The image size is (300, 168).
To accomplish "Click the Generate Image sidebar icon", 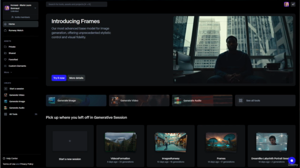I will click(x=6, y=101).
